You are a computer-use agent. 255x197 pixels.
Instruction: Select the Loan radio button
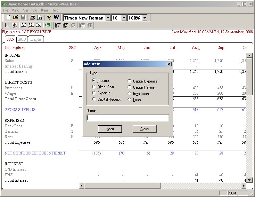[129, 99]
